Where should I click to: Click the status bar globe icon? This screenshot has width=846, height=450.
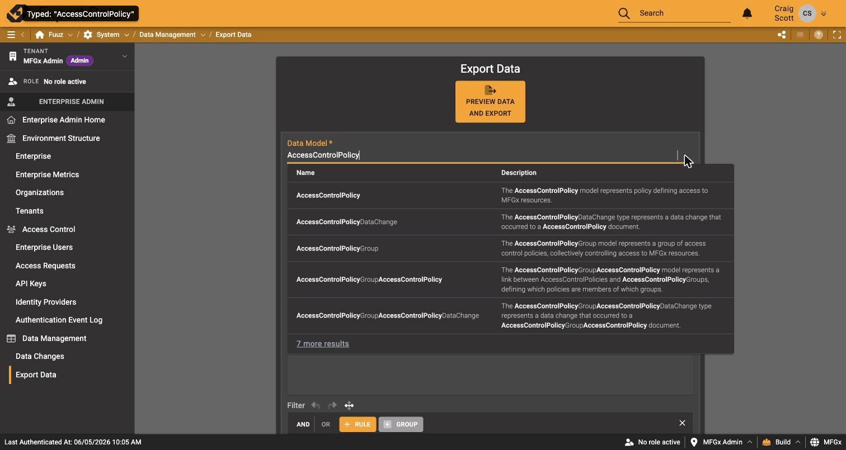(x=815, y=442)
